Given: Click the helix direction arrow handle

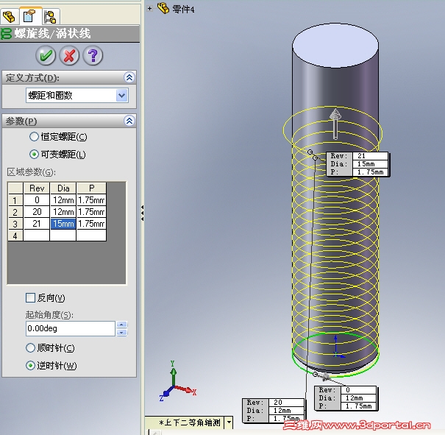Looking at the screenshot, I should (335, 124).
